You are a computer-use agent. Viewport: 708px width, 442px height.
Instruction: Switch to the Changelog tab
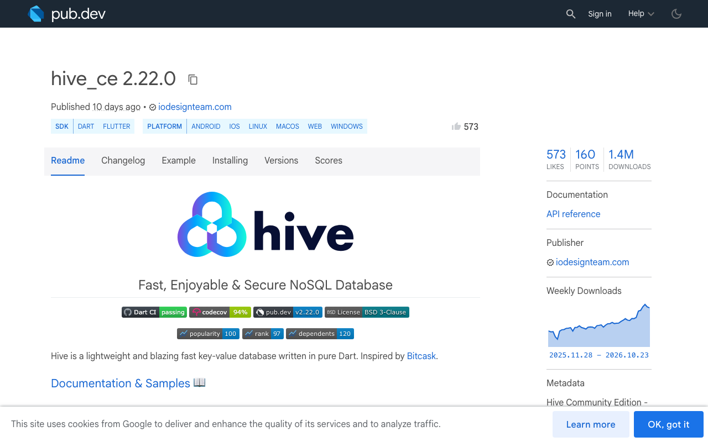point(123,160)
